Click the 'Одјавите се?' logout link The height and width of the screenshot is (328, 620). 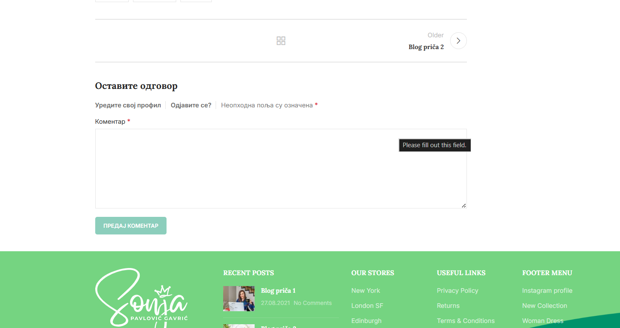point(191,105)
